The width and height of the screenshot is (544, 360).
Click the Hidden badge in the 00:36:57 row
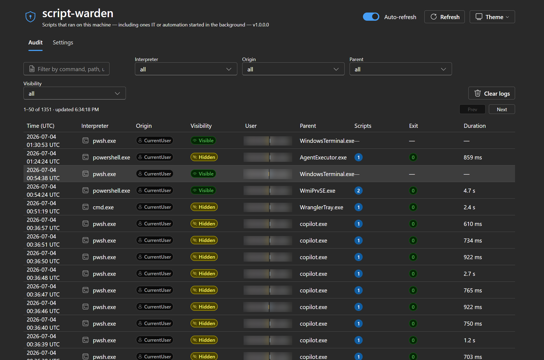coord(204,224)
